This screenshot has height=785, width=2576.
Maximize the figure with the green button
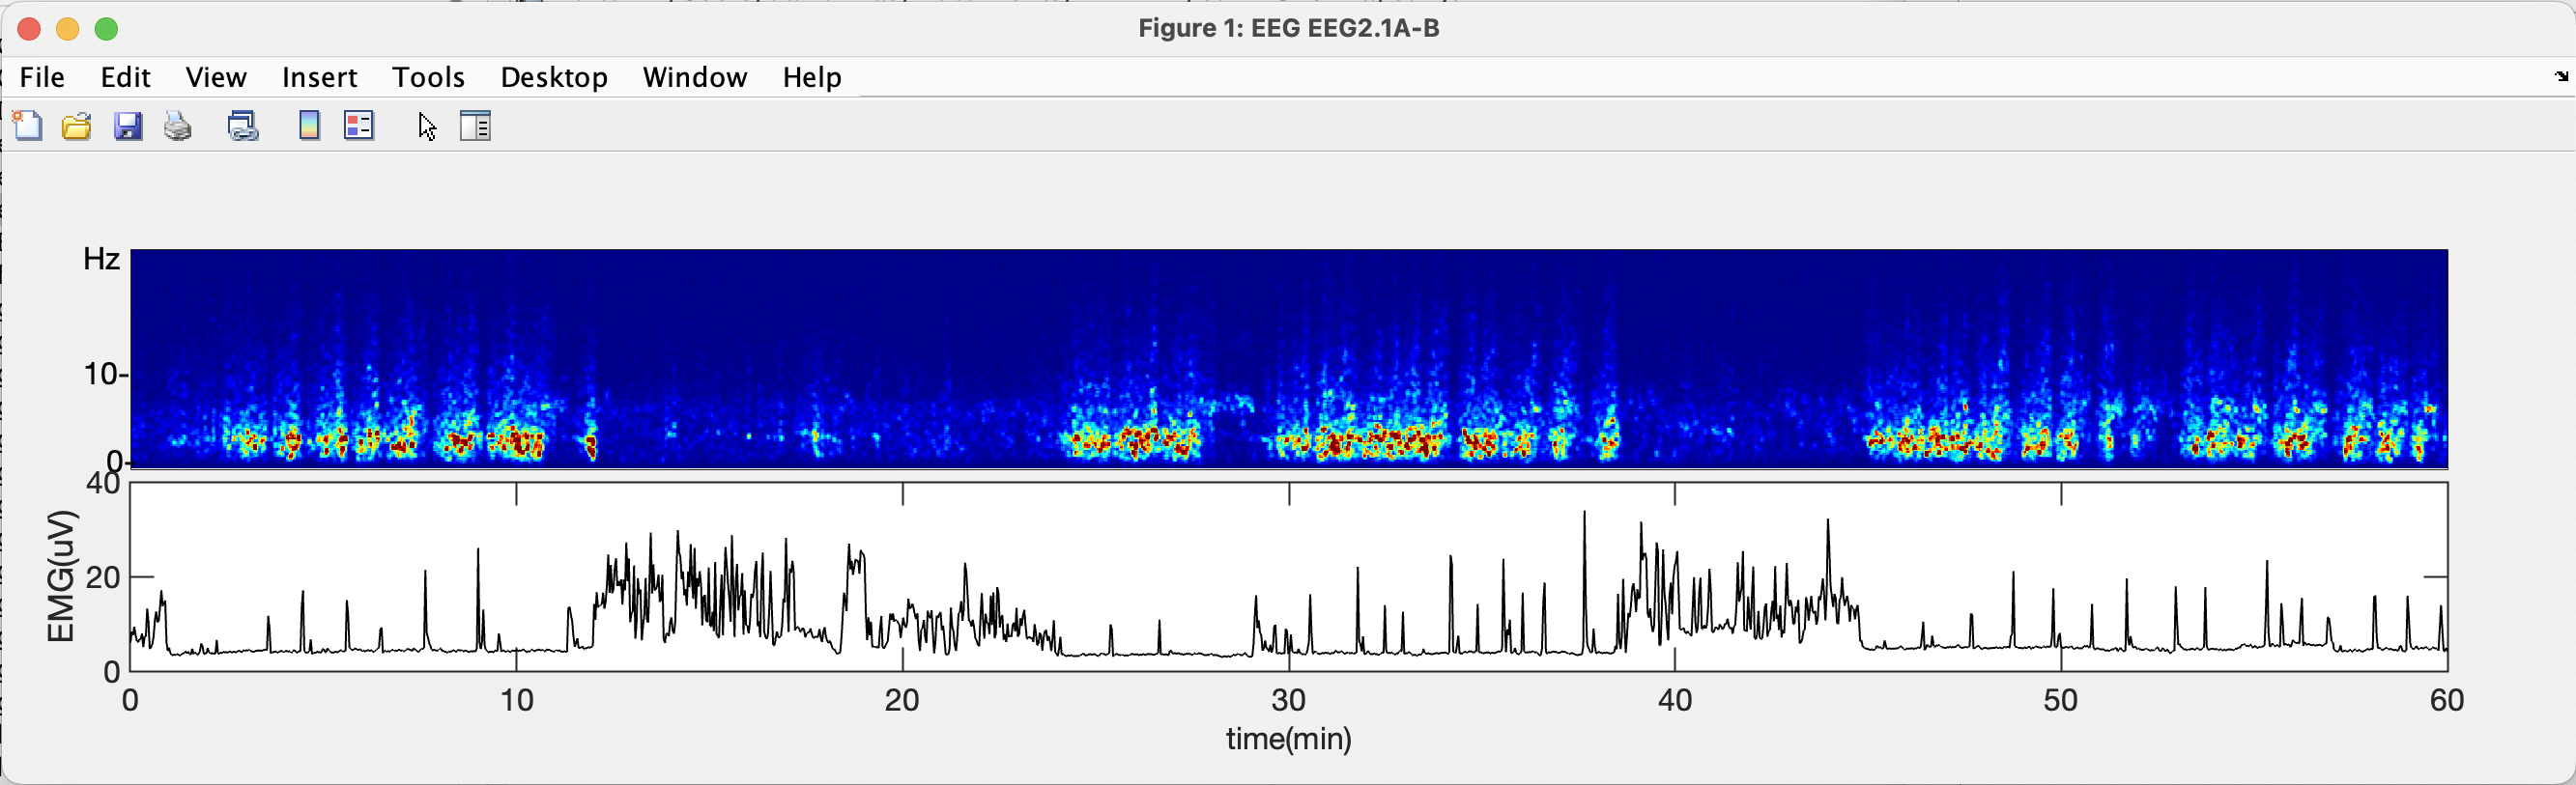click(x=106, y=29)
